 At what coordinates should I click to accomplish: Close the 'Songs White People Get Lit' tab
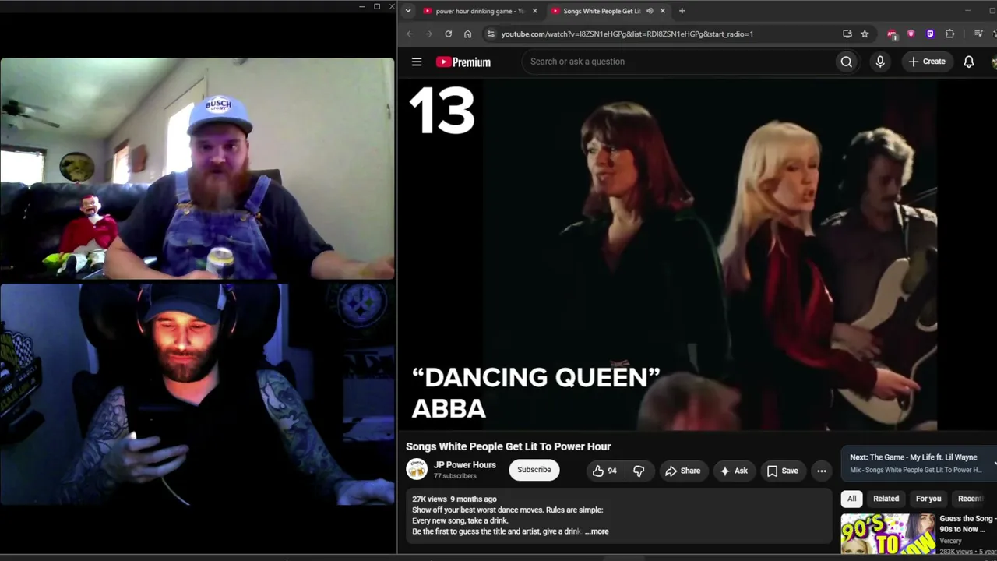click(x=663, y=11)
